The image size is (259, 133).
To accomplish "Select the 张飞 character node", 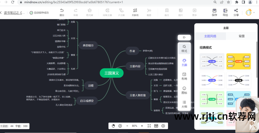I will coord(156,91).
